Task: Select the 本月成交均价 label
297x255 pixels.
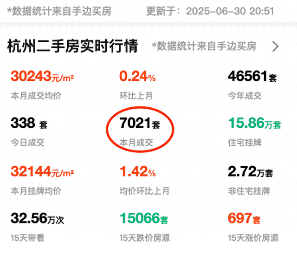Action: coord(36,96)
